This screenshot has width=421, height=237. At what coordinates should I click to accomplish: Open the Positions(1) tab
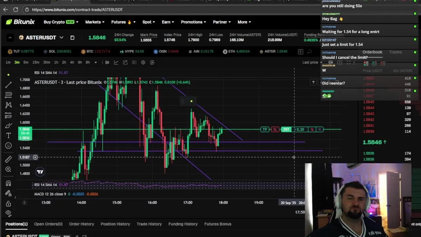click(x=16, y=224)
